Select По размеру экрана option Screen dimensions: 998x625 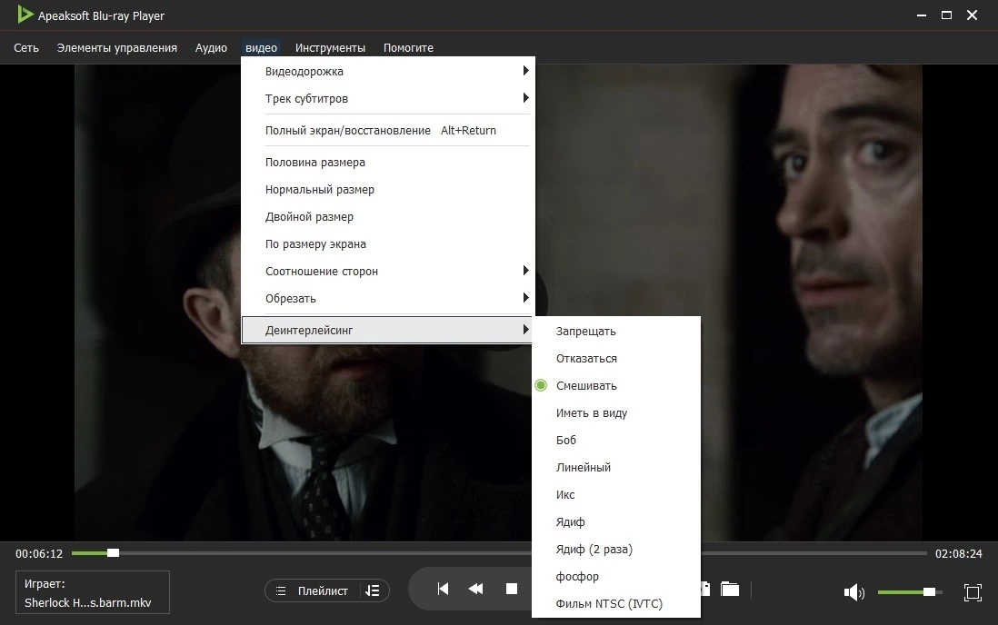tap(387, 244)
